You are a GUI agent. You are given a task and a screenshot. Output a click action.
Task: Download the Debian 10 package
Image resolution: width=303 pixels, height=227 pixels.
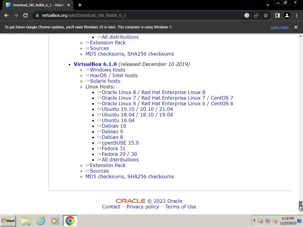tap(114, 126)
